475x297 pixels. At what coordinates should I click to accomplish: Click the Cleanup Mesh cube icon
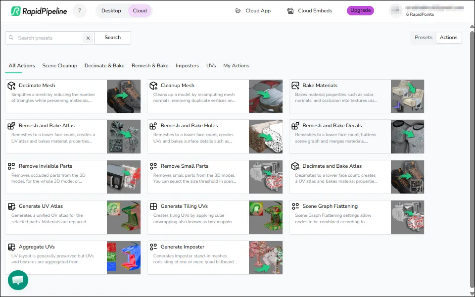coord(153,85)
